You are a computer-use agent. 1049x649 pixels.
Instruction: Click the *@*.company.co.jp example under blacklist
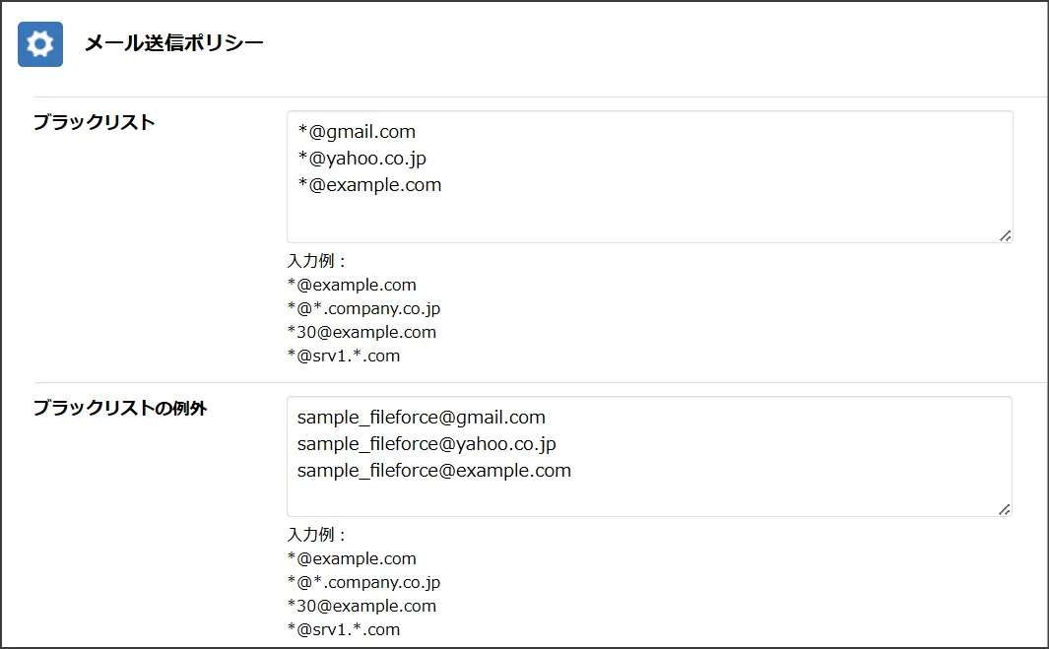[363, 308]
